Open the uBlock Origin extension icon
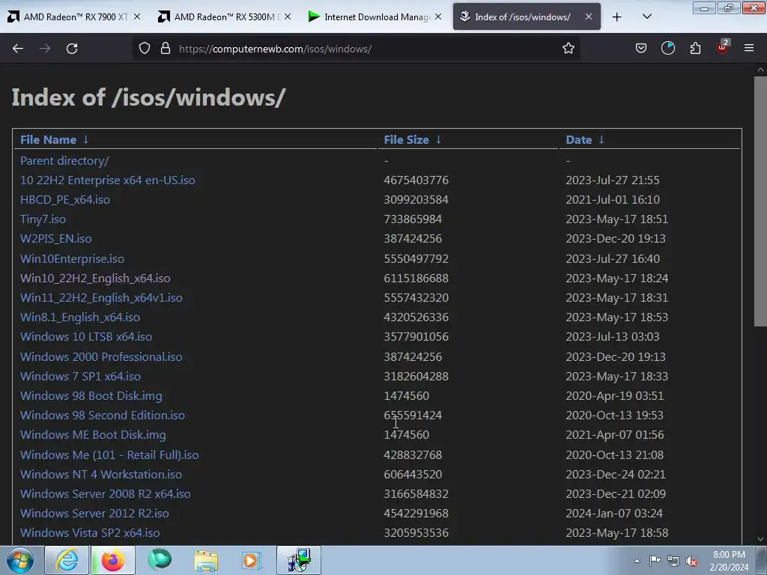767x575 pixels. pos(722,47)
